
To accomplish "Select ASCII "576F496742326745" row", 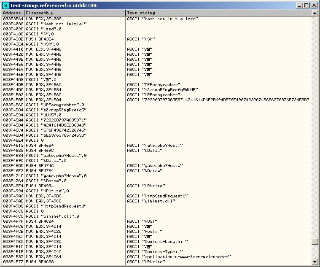I will point(157,130).
